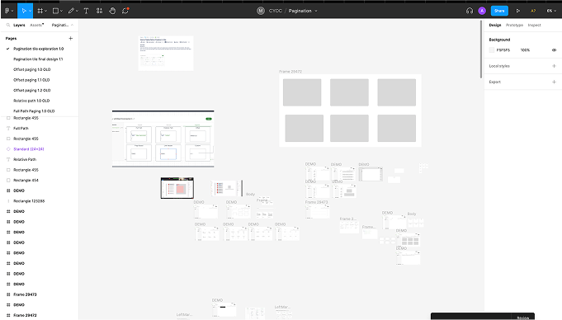Open the shape tools dropdown arrow

pos(61,11)
